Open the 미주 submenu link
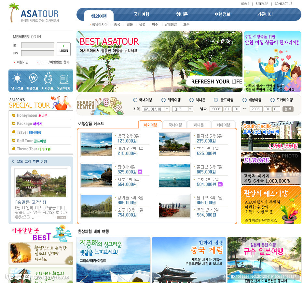Screen dimensions: 303x283 click(155, 24)
